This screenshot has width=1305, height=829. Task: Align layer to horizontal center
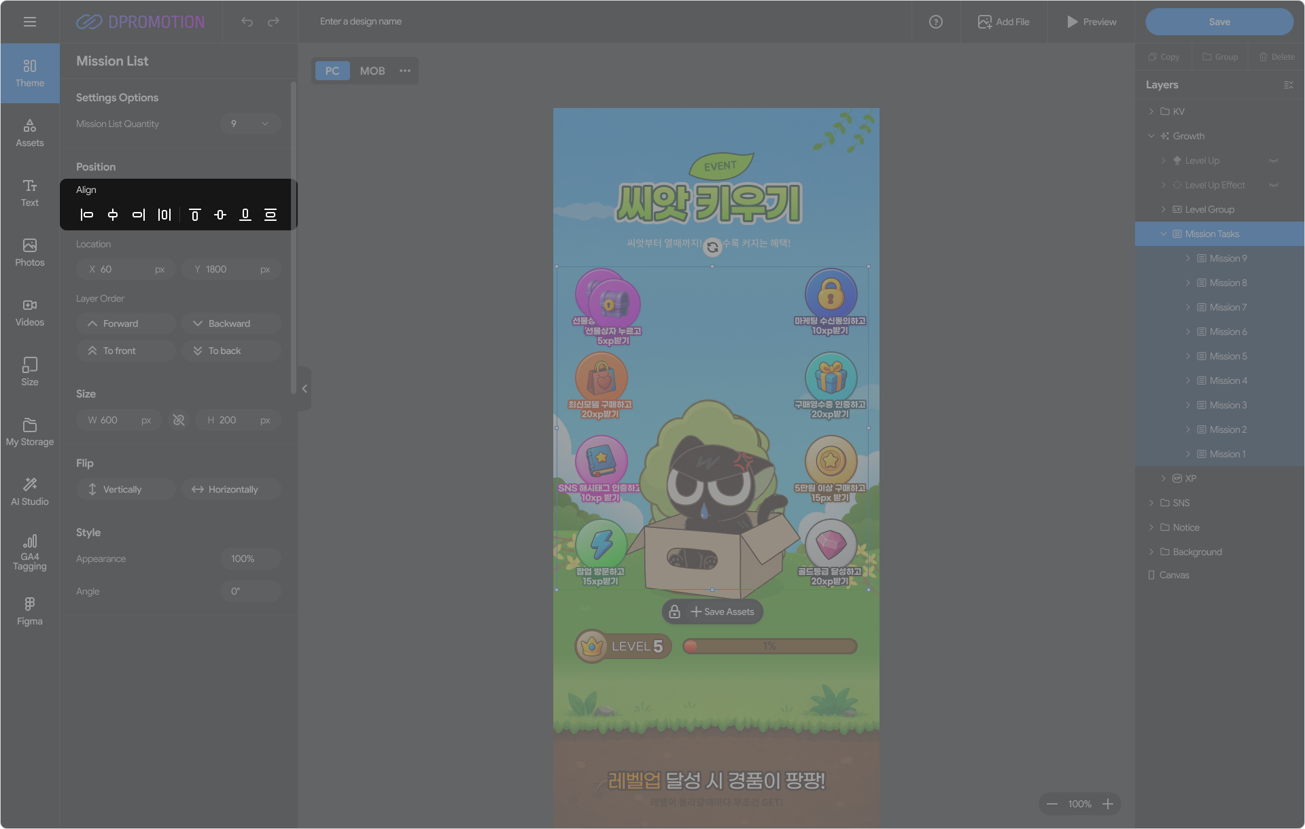coord(113,215)
